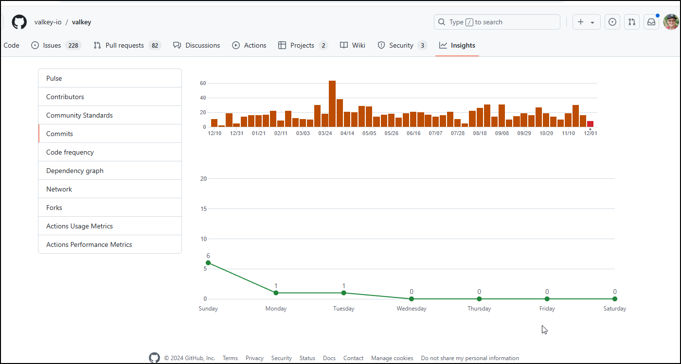
Task: Open Network in the sidebar
Action: click(110, 189)
